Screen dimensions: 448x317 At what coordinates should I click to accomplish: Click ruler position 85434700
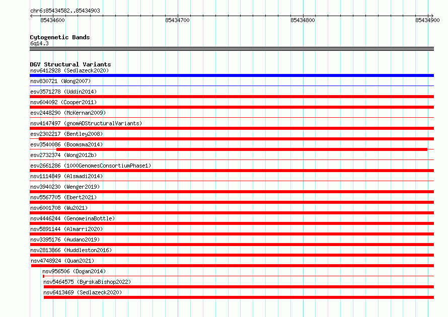177,20
